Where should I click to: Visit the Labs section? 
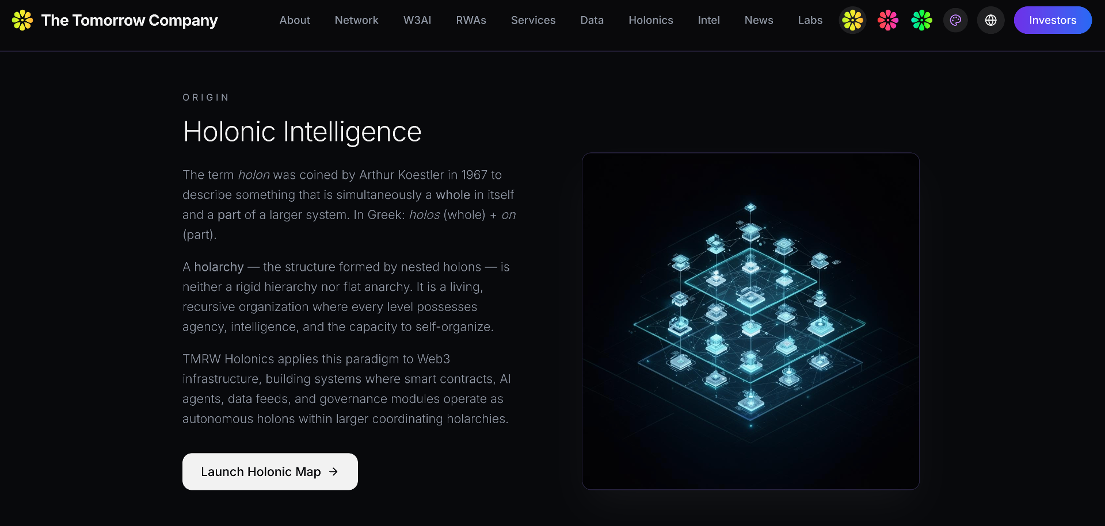pos(810,20)
